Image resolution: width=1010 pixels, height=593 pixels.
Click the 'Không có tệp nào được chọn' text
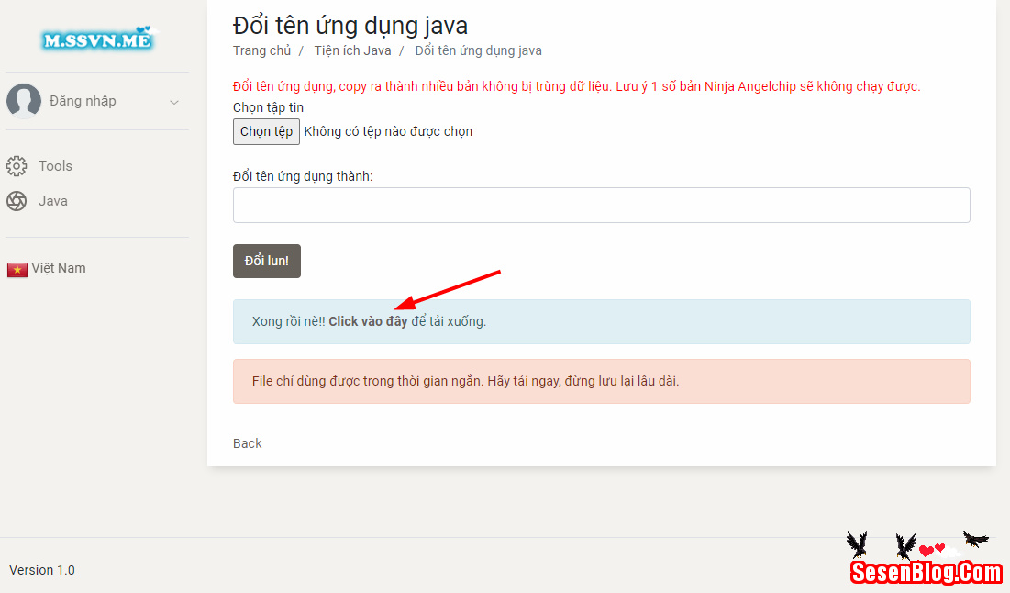coord(388,131)
